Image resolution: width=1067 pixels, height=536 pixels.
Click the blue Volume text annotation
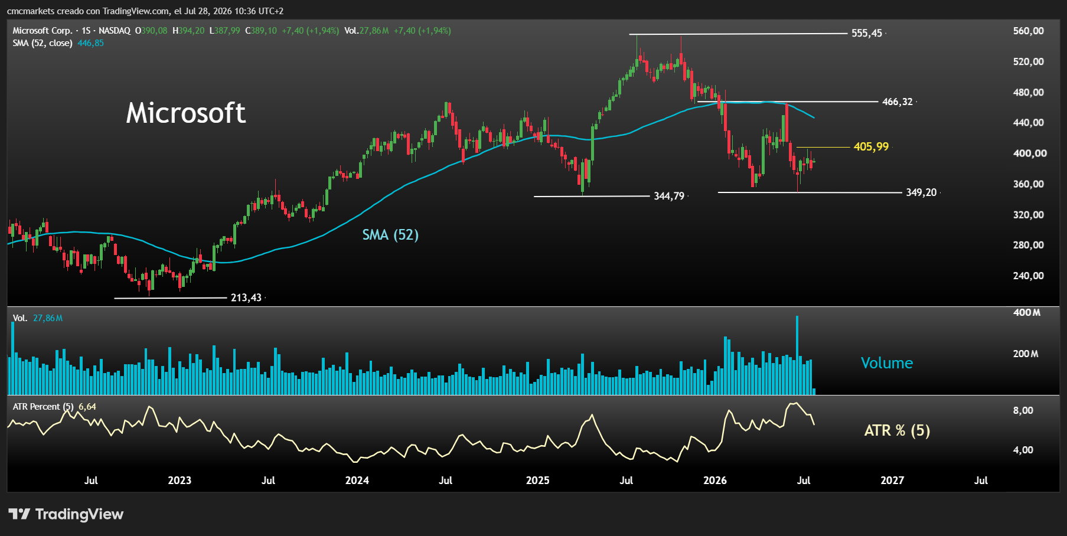coord(887,363)
